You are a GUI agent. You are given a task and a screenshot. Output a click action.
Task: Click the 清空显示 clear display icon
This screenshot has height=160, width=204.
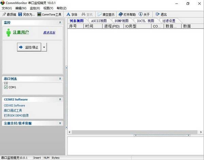click(100, 15)
